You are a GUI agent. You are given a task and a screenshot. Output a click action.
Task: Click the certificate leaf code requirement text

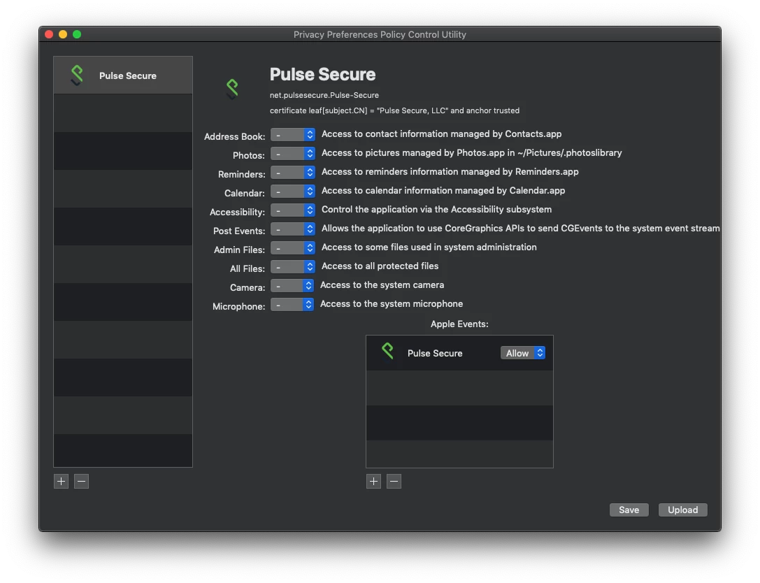pyautogui.click(x=394, y=110)
